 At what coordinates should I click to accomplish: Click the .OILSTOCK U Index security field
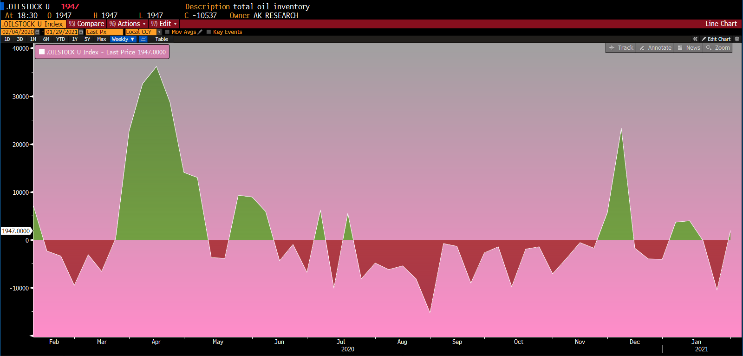pyautogui.click(x=33, y=24)
